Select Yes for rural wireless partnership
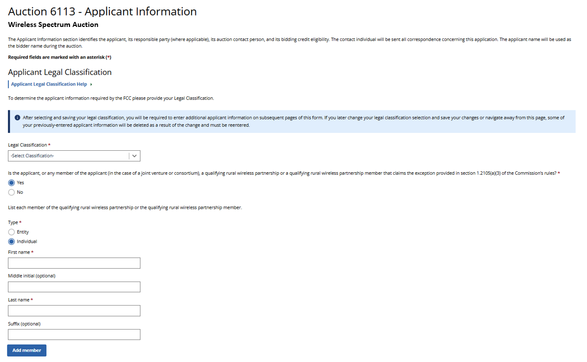 click(11, 183)
